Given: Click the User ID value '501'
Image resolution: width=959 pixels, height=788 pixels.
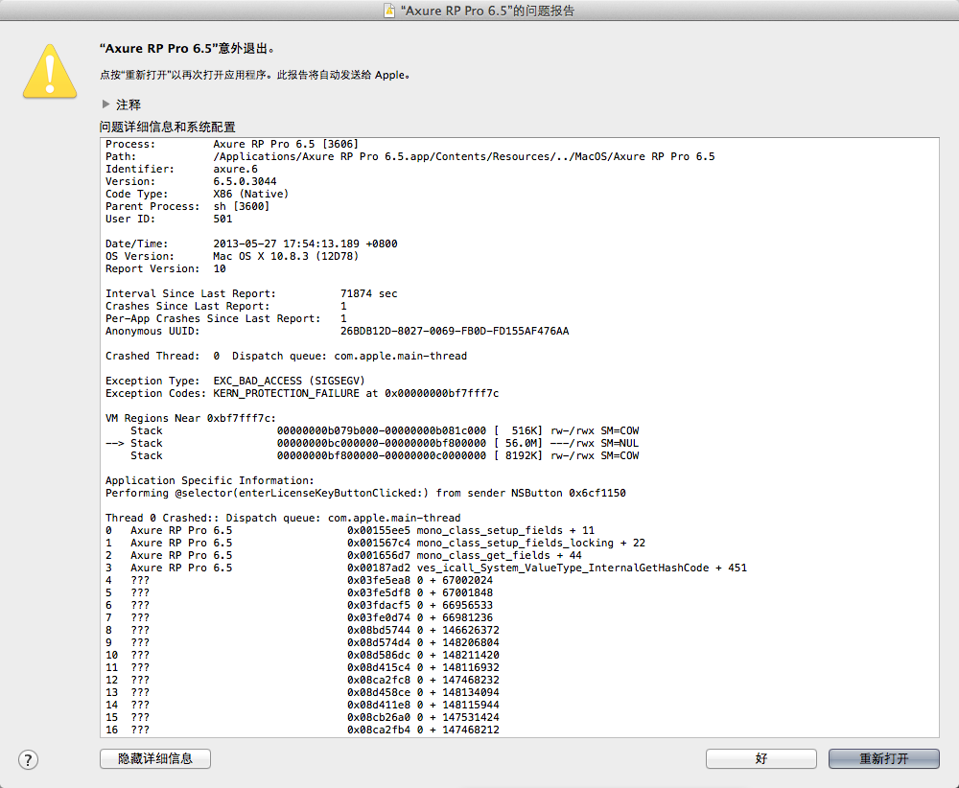Looking at the screenshot, I should [222, 219].
